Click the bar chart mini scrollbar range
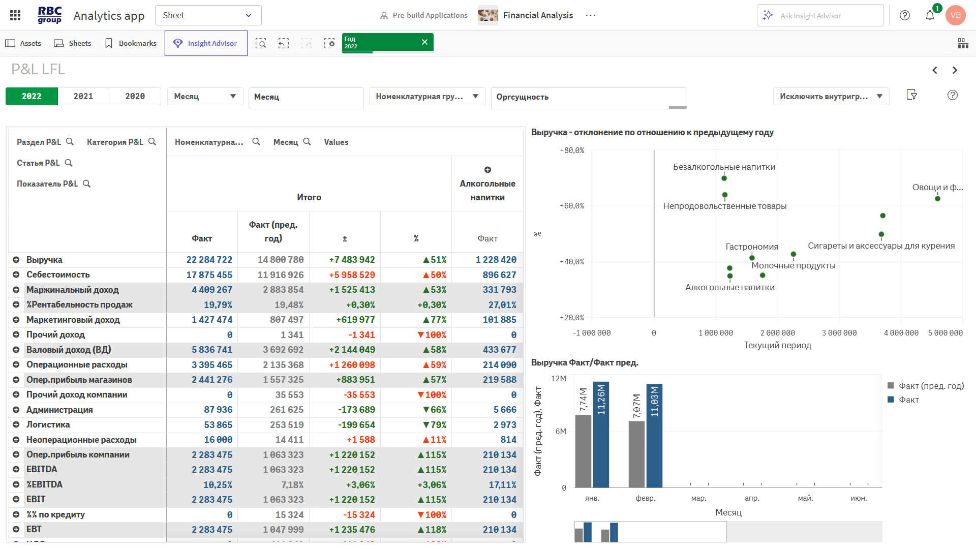Image resolution: width=976 pixels, height=549 pixels. click(x=650, y=532)
